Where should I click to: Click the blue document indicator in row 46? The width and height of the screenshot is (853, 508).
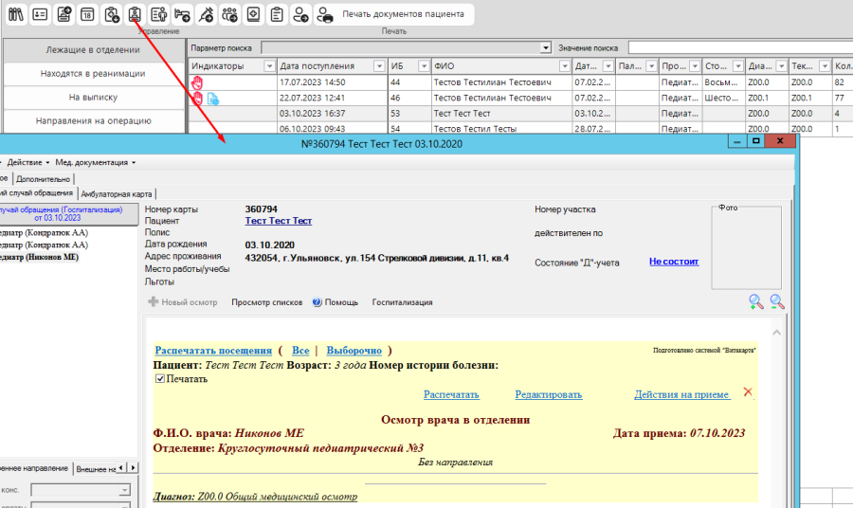point(212,99)
